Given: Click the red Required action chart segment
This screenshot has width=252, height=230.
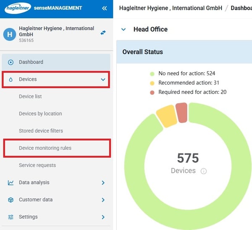Looking at the screenshot, I should coord(181,113).
